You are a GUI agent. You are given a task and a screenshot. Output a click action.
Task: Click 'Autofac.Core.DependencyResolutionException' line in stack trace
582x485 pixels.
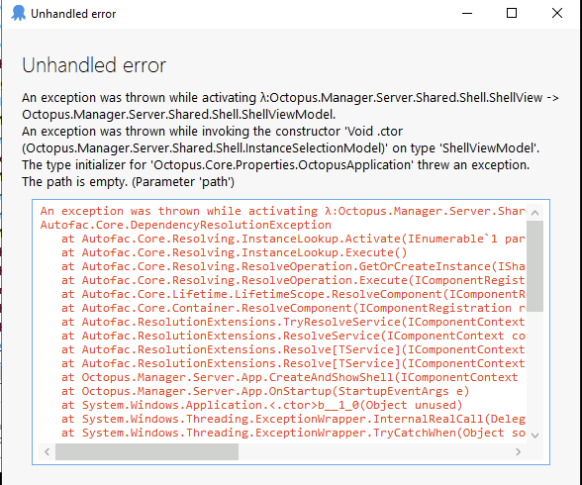point(186,225)
